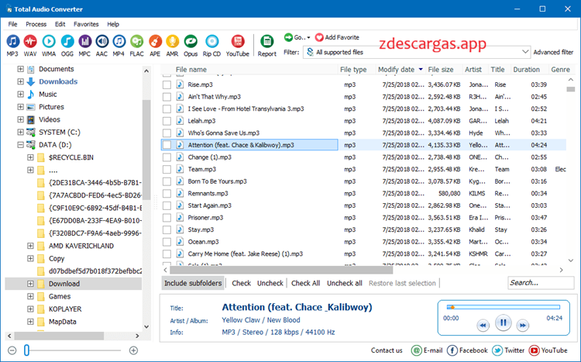Open the Process menu
Viewport: 581px width, 362px height.
click(x=36, y=24)
